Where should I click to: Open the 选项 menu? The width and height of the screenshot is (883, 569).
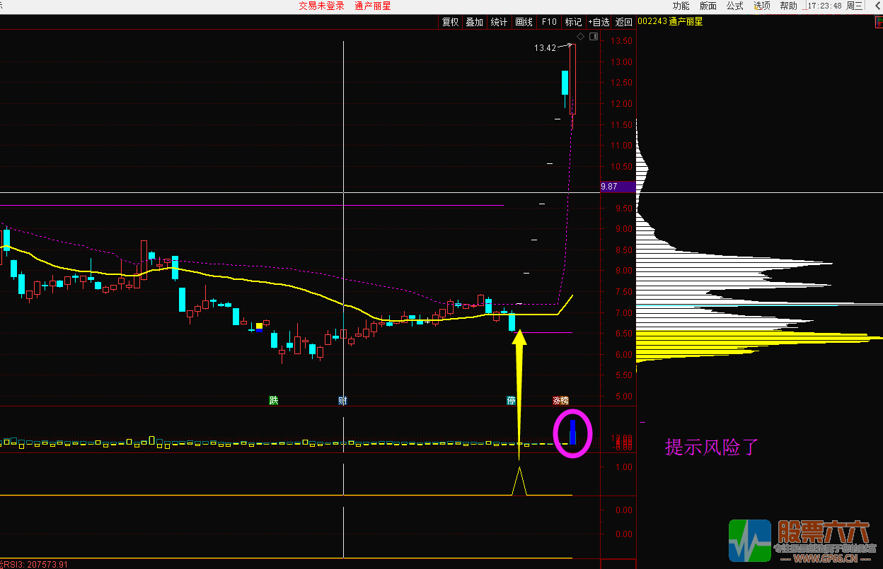pos(761,6)
